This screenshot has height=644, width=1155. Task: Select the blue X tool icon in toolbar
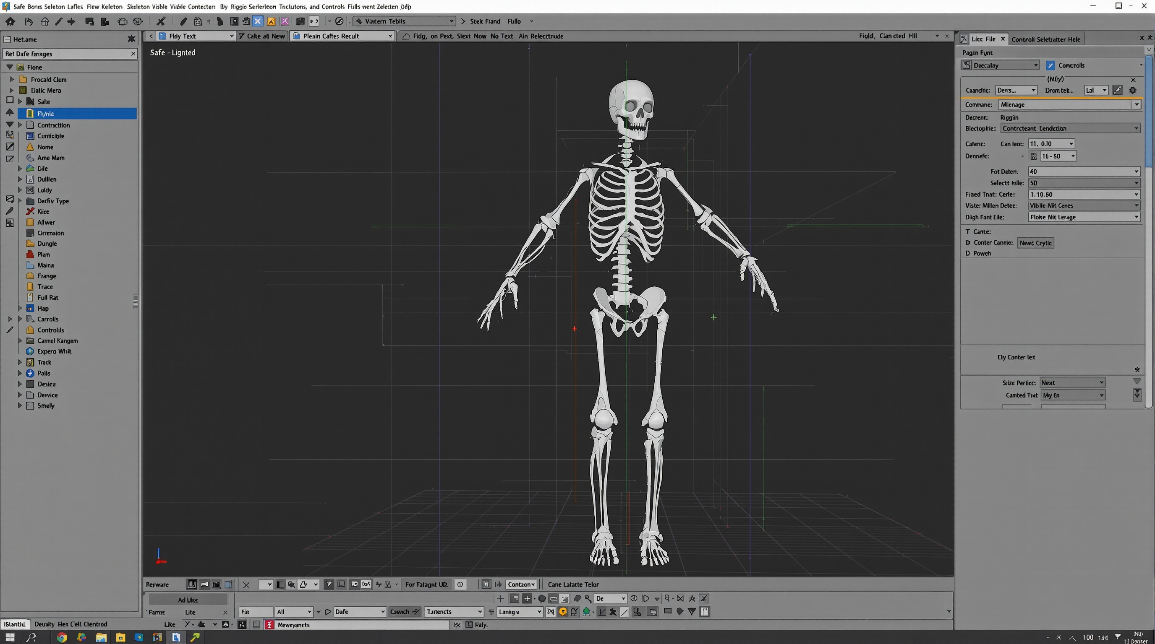click(258, 21)
